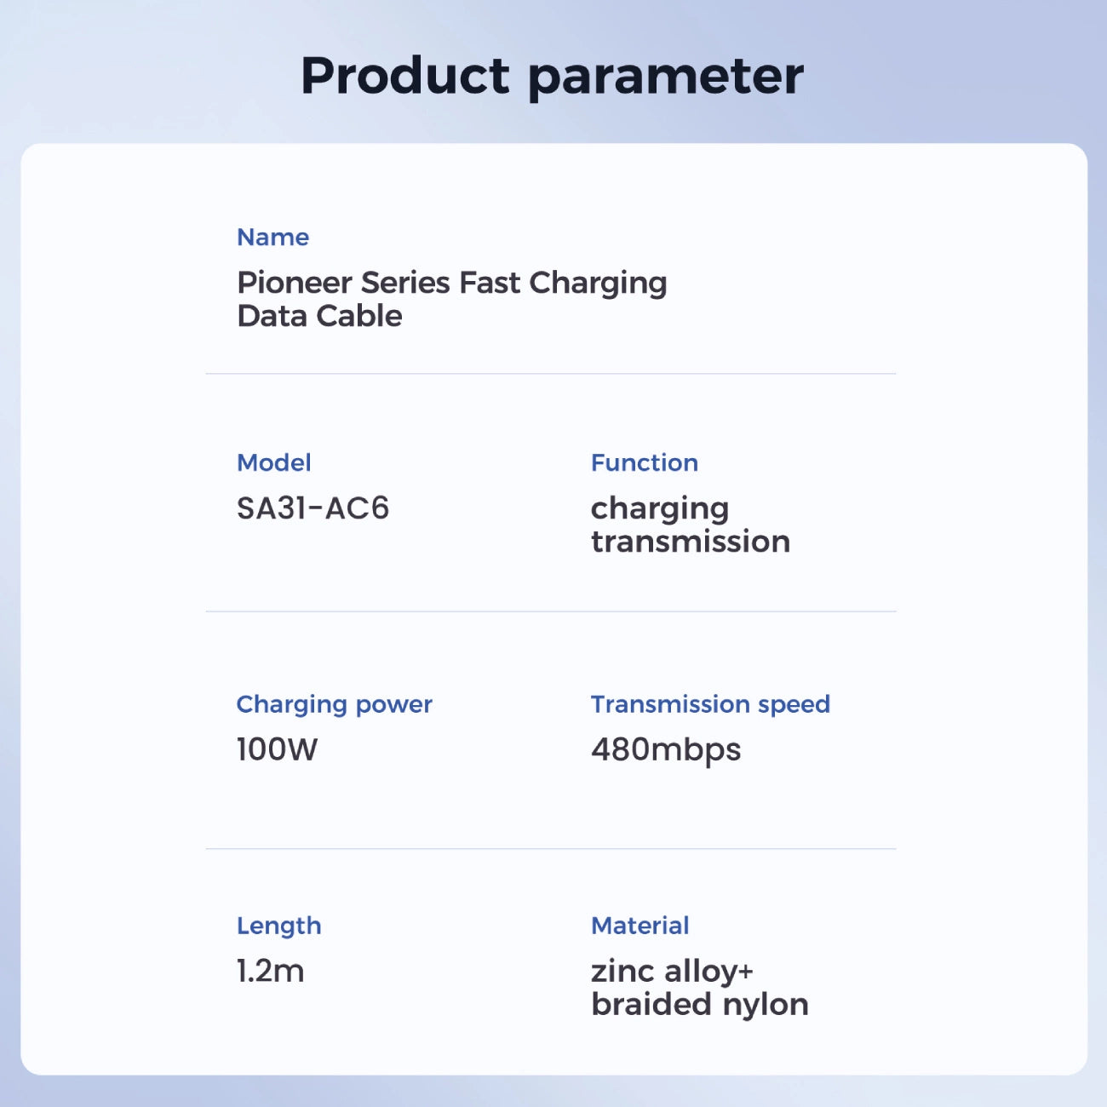This screenshot has height=1107, width=1107.
Task: Click the word "charging" under Function
Action: pyautogui.click(x=660, y=509)
